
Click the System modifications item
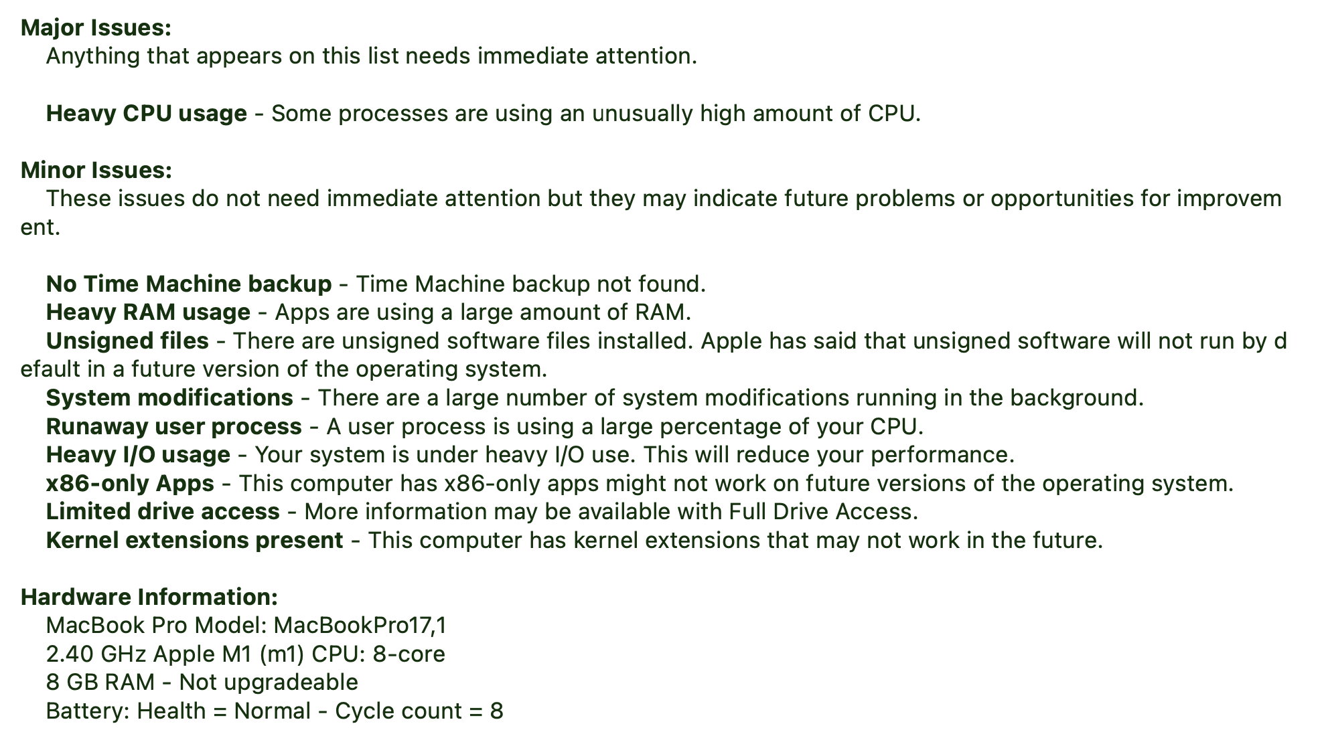(x=169, y=398)
